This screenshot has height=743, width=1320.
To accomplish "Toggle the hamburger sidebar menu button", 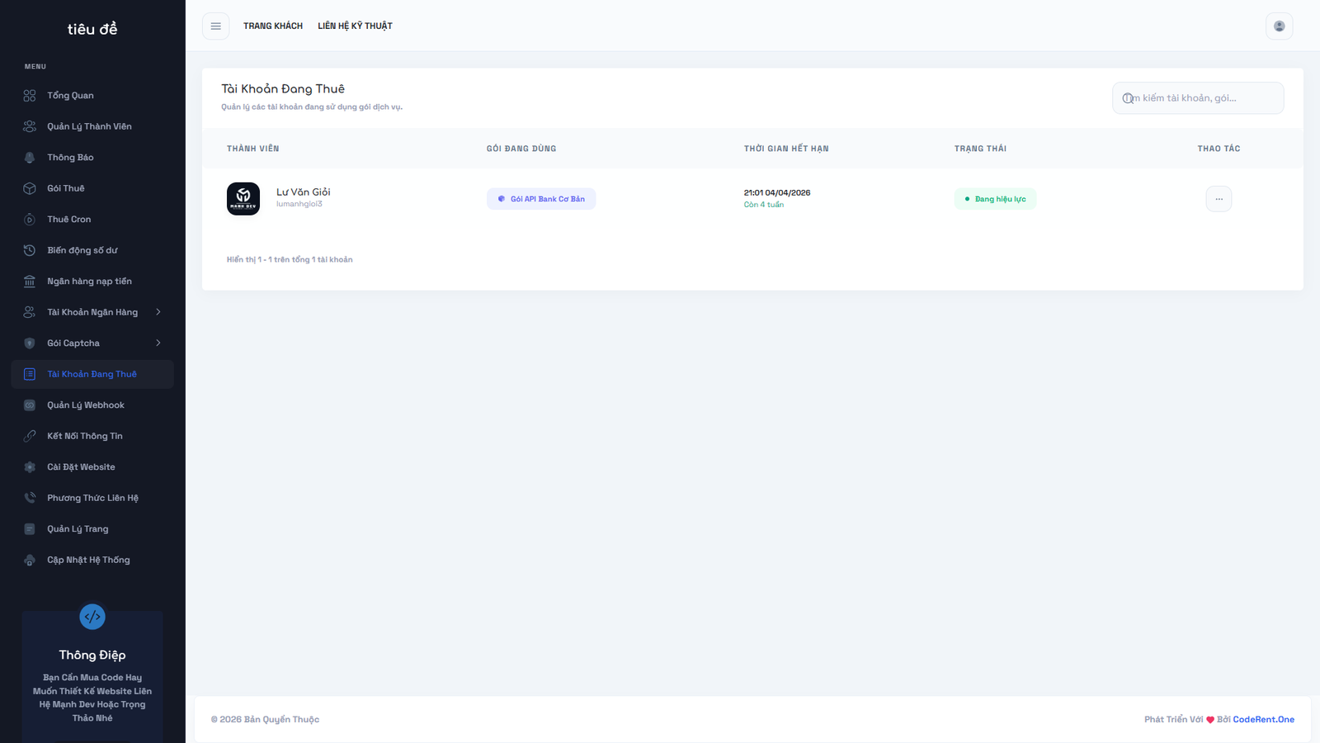I will tap(215, 26).
